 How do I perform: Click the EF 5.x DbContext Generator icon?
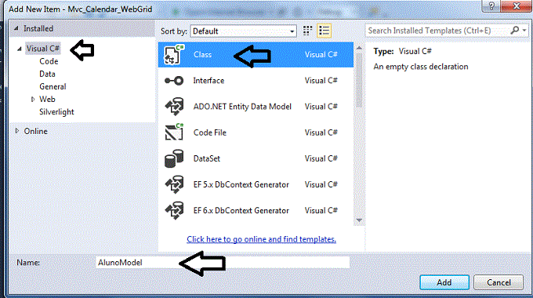tap(174, 184)
